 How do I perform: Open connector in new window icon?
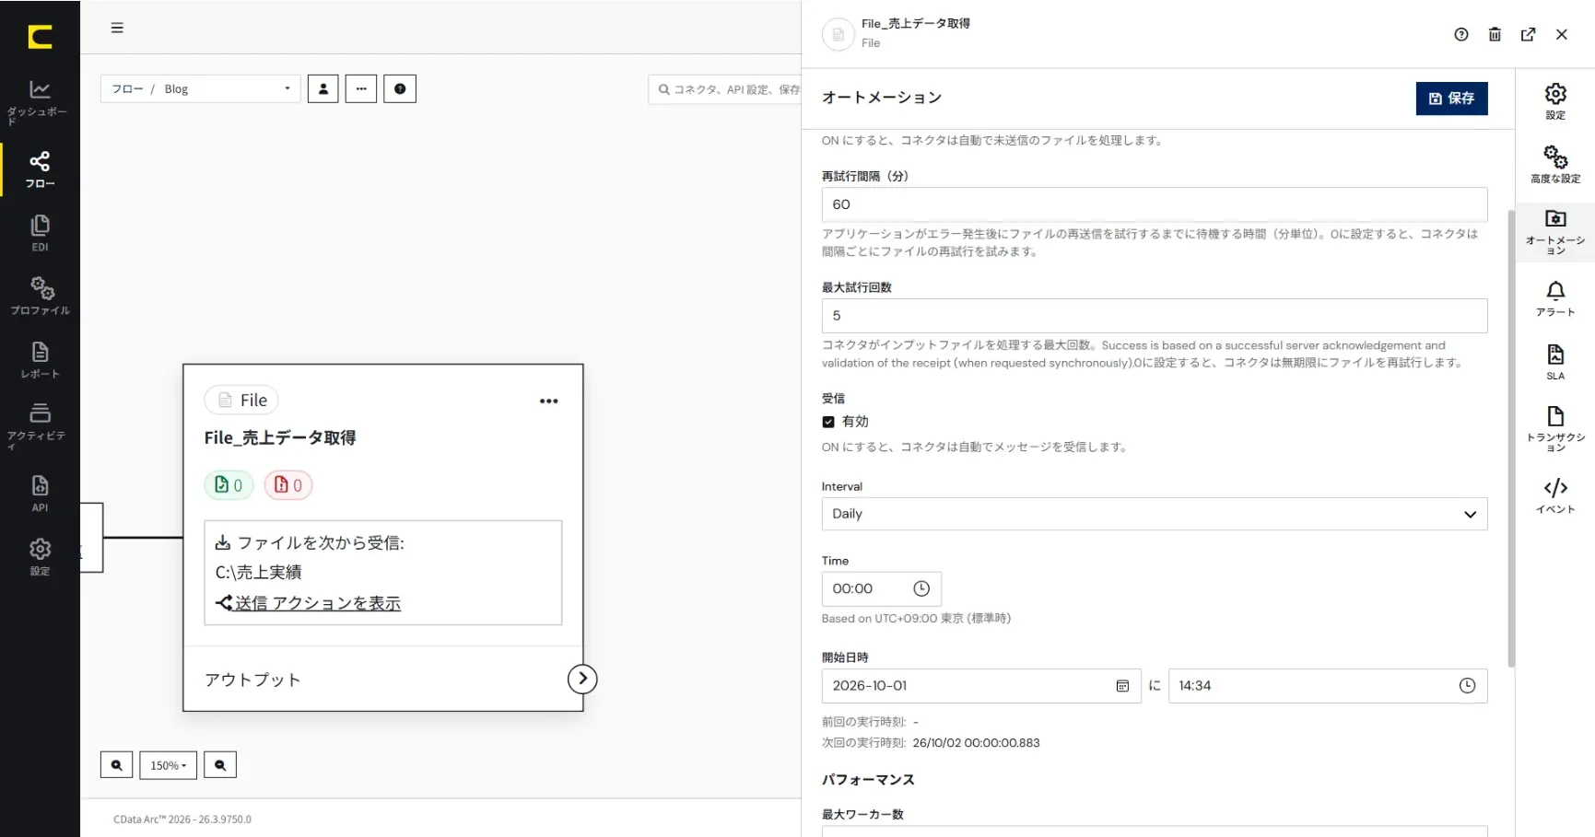tap(1528, 34)
